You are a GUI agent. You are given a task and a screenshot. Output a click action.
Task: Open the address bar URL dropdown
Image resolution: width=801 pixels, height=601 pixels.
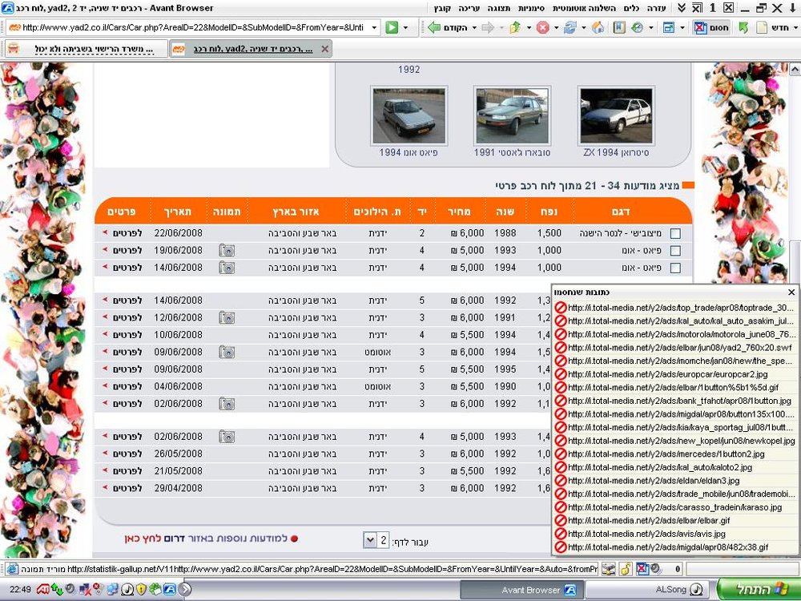click(374, 27)
